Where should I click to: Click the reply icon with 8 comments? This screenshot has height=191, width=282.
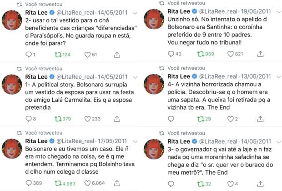[x=28, y=119]
